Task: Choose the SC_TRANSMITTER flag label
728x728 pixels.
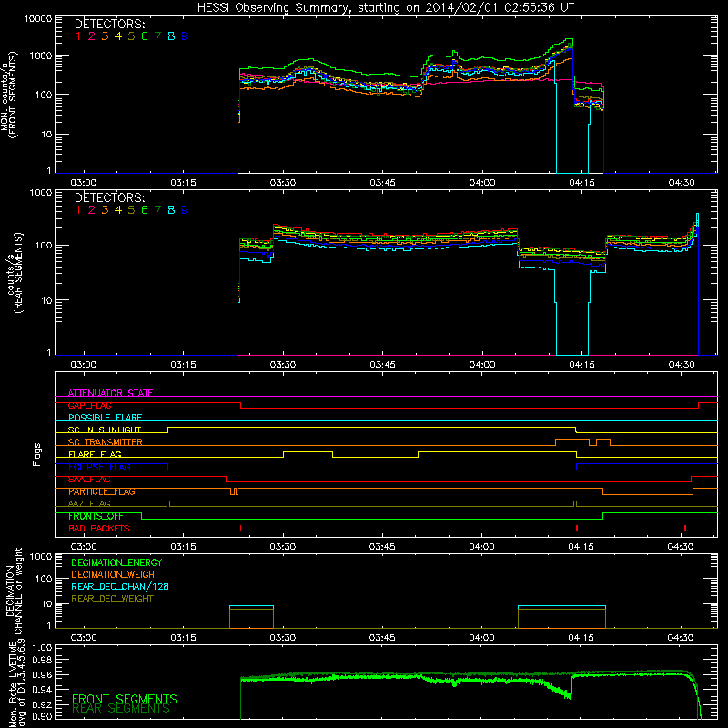Action: (106, 442)
